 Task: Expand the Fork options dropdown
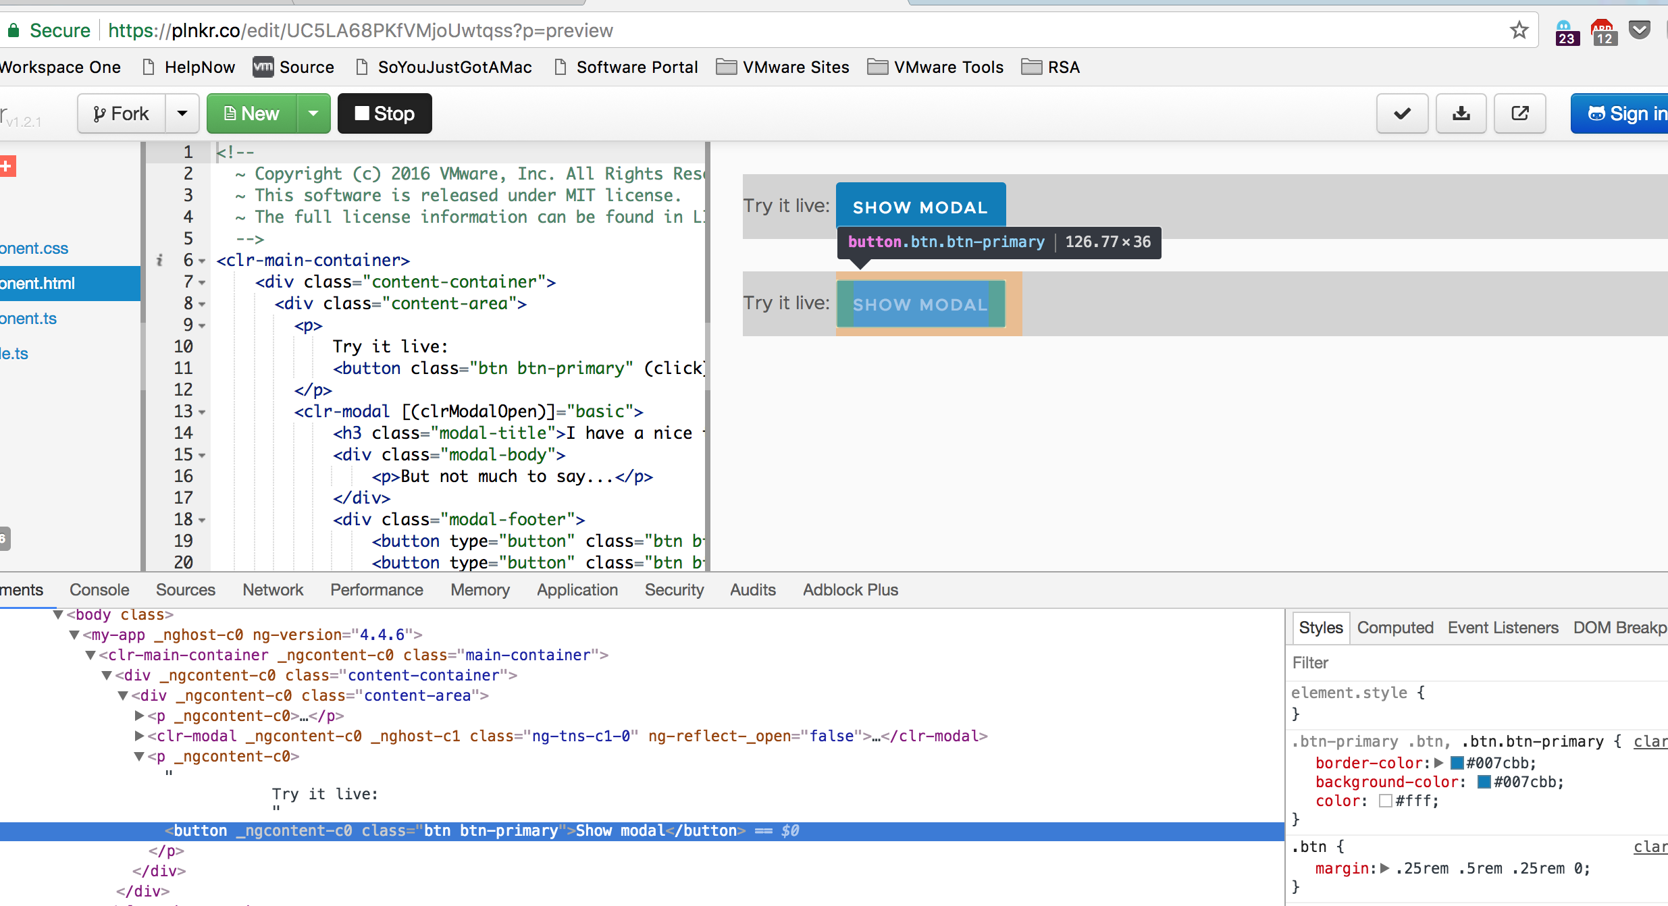[x=181, y=113]
